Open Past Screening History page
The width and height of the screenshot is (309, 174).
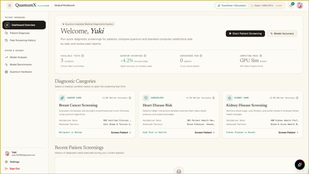pos(24,40)
